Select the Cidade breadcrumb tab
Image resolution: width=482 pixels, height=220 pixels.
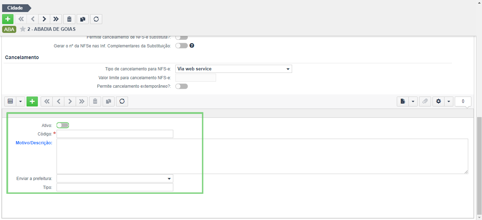coord(16,8)
